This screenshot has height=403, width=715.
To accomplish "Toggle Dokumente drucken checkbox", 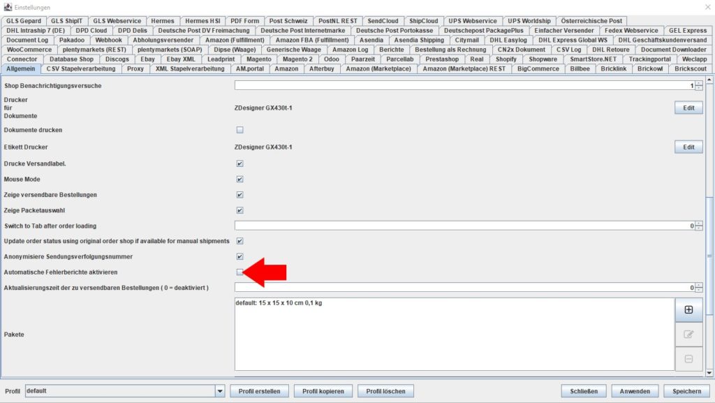I will [x=240, y=130].
